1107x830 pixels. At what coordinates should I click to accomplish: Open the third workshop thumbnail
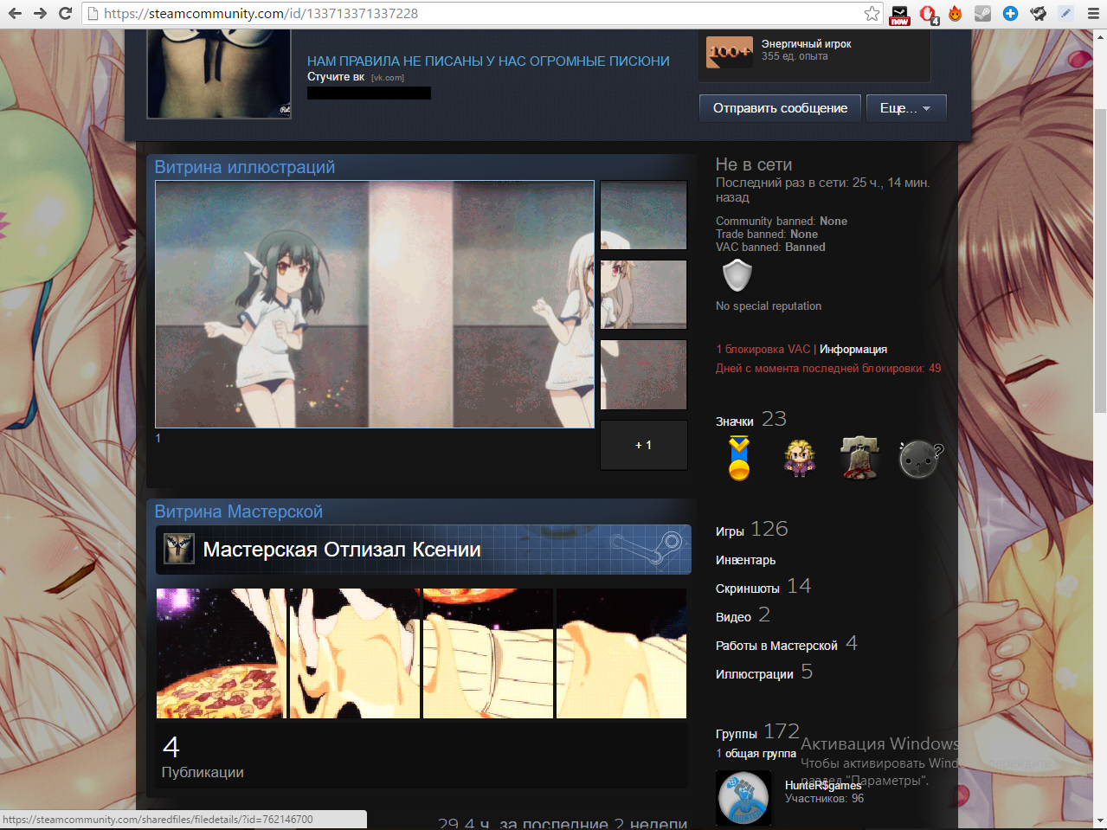click(x=488, y=653)
